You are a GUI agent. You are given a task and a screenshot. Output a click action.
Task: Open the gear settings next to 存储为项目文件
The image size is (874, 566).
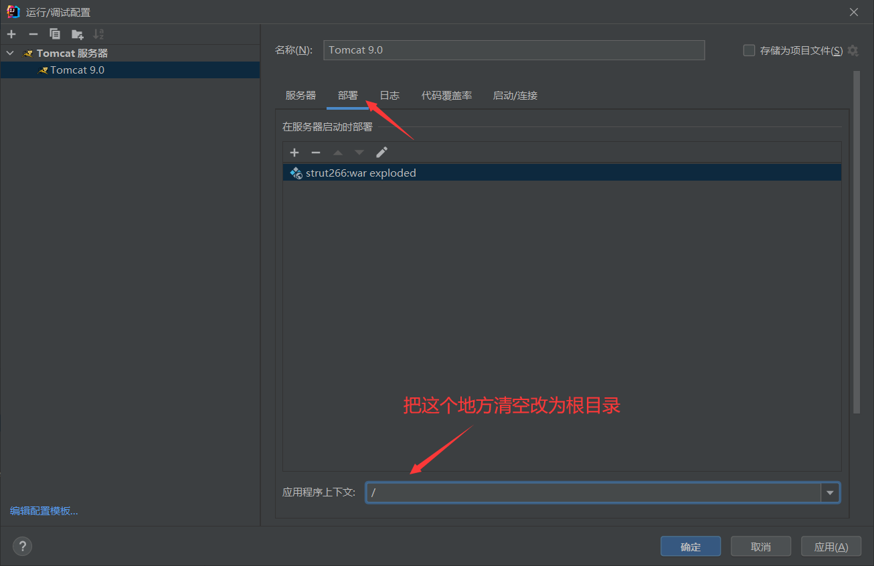(x=853, y=50)
